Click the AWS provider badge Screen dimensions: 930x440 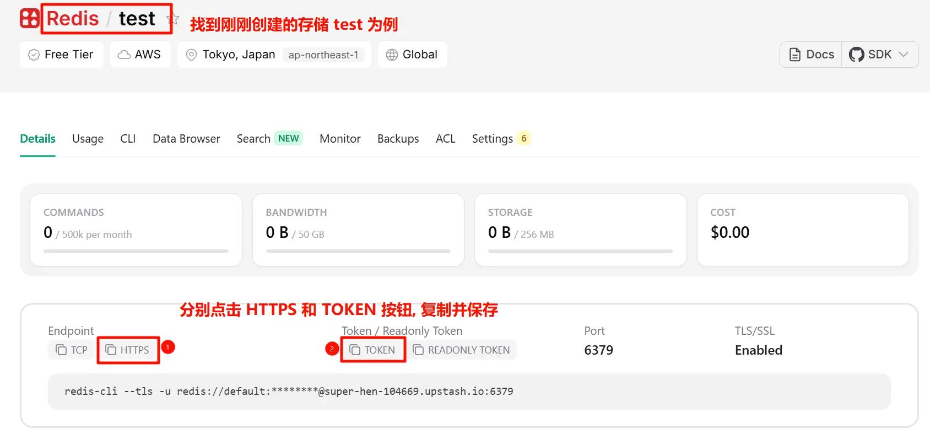(140, 55)
